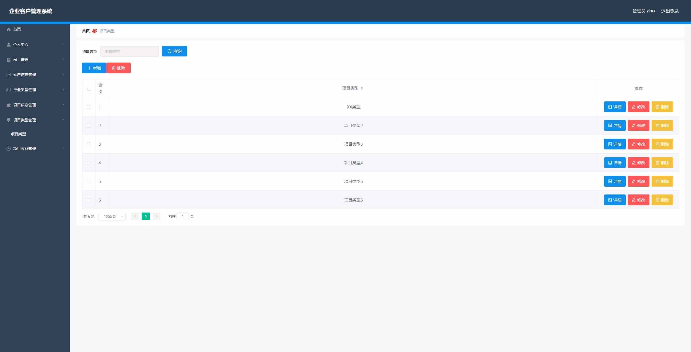Tick the checkbox for 项目类型6
The image size is (691, 352).
point(89,200)
